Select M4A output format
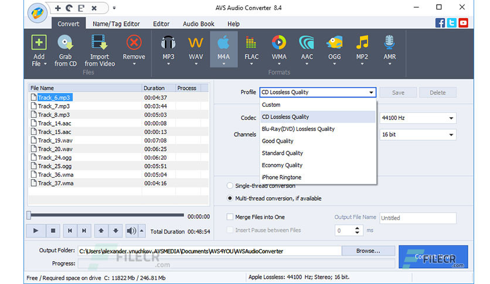The height and width of the screenshot is (284, 490). [x=224, y=49]
